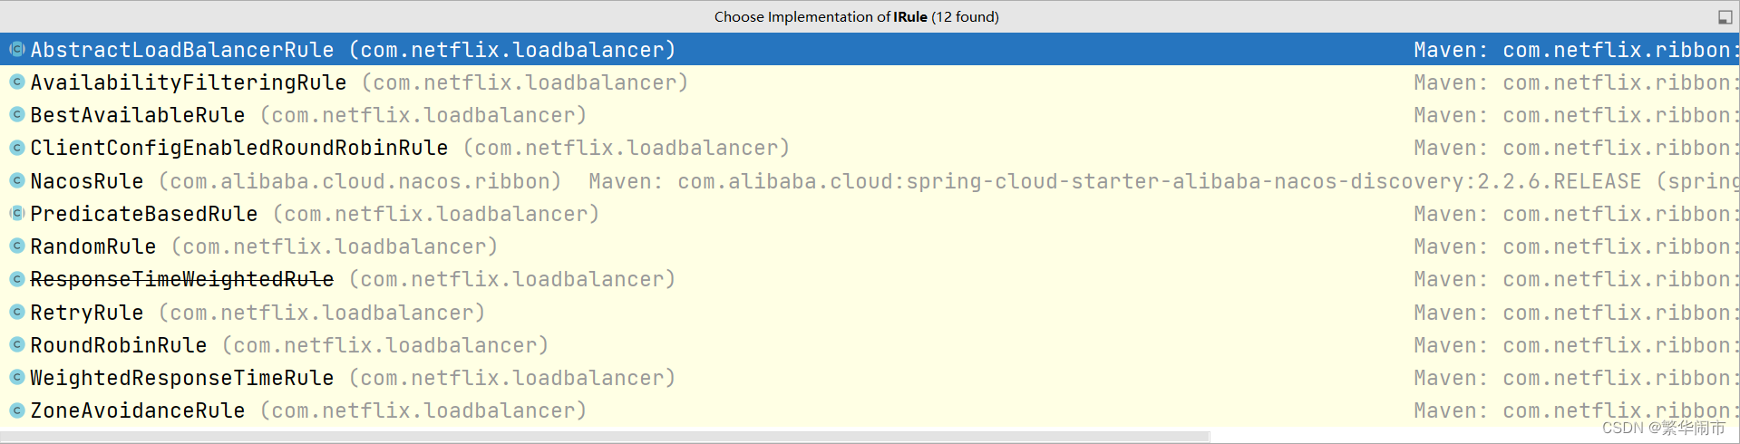Image resolution: width=1740 pixels, height=444 pixels.
Task: Click the BestAvailableRule class icon
Action: pos(16,115)
